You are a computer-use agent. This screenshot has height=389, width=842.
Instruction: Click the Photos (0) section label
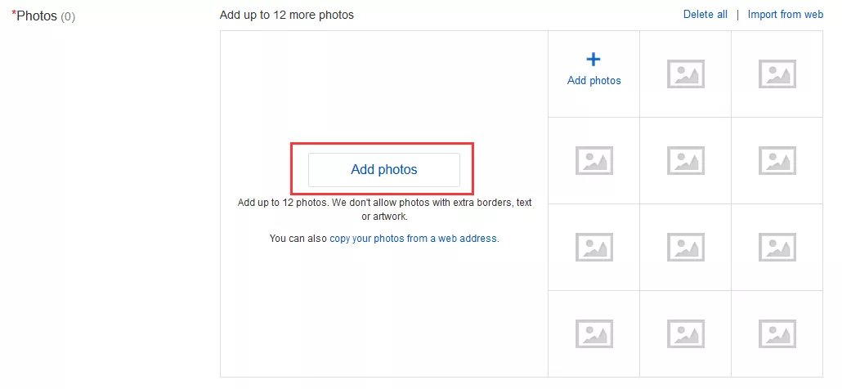pyautogui.click(x=44, y=16)
